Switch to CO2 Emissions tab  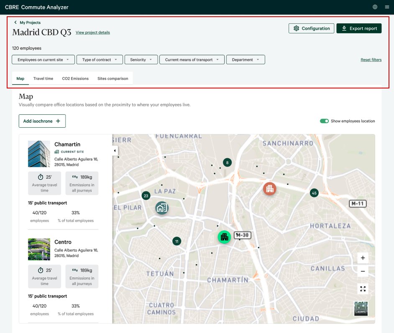[75, 78]
